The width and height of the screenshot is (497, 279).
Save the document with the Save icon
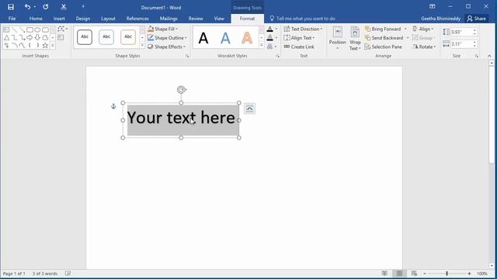(11, 7)
